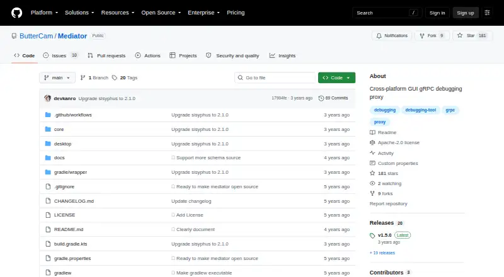Open the green Code dropdown button
This screenshot has height=277, width=504.
336,78
